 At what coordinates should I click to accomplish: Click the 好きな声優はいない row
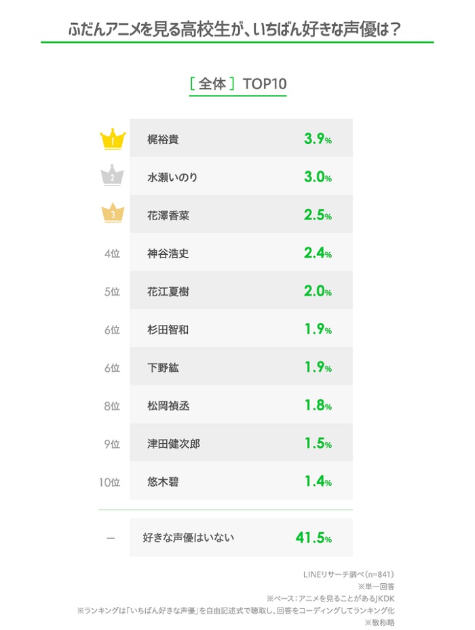click(x=241, y=538)
